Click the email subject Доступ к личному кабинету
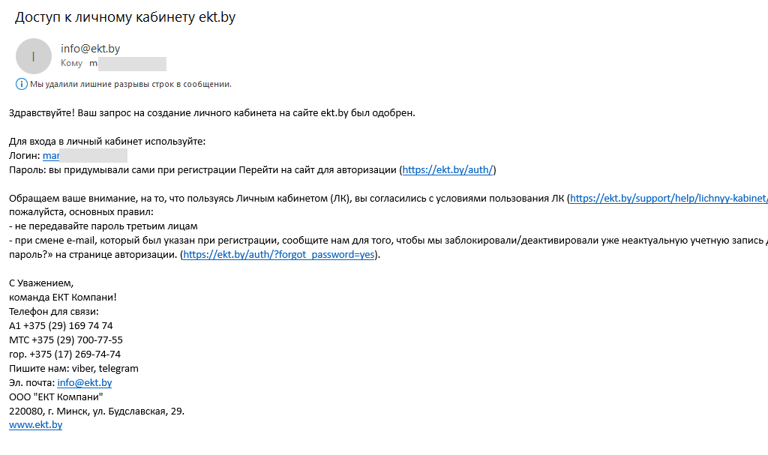768x455 pixels. coord(125,17)
